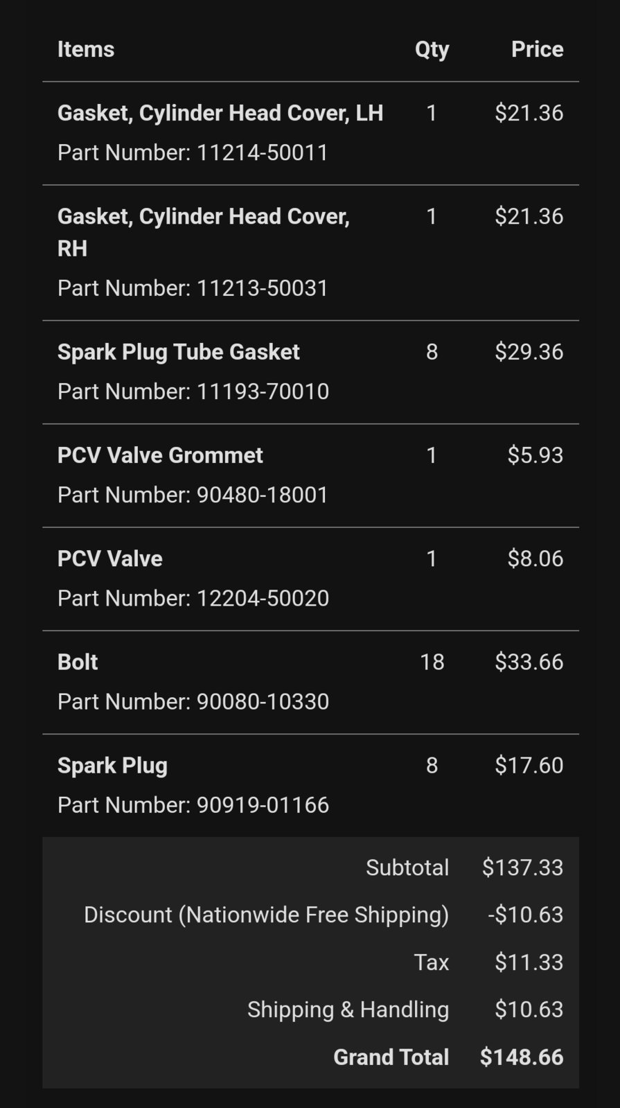The height and width of the screenshot is (1108, 620).
Task: Click Spark Plug Tube Gasket item name
Action: [179, 352]
